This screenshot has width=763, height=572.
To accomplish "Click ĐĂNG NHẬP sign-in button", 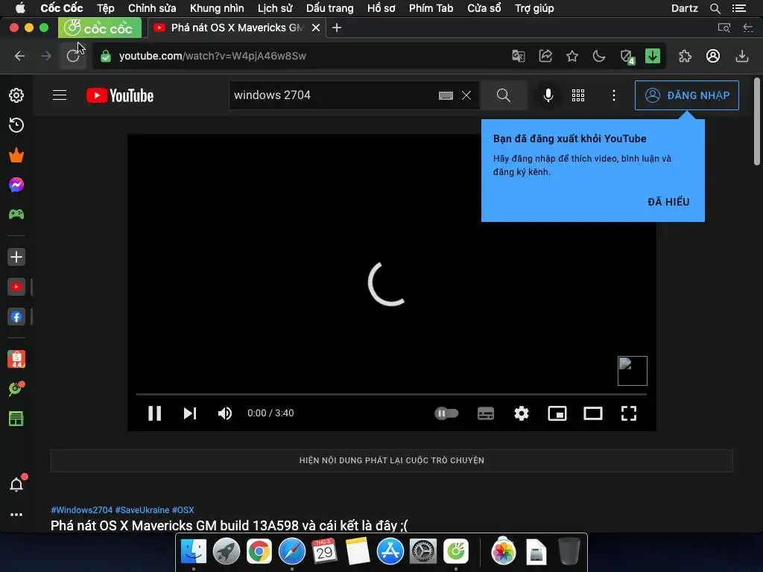I will point(686,95).
